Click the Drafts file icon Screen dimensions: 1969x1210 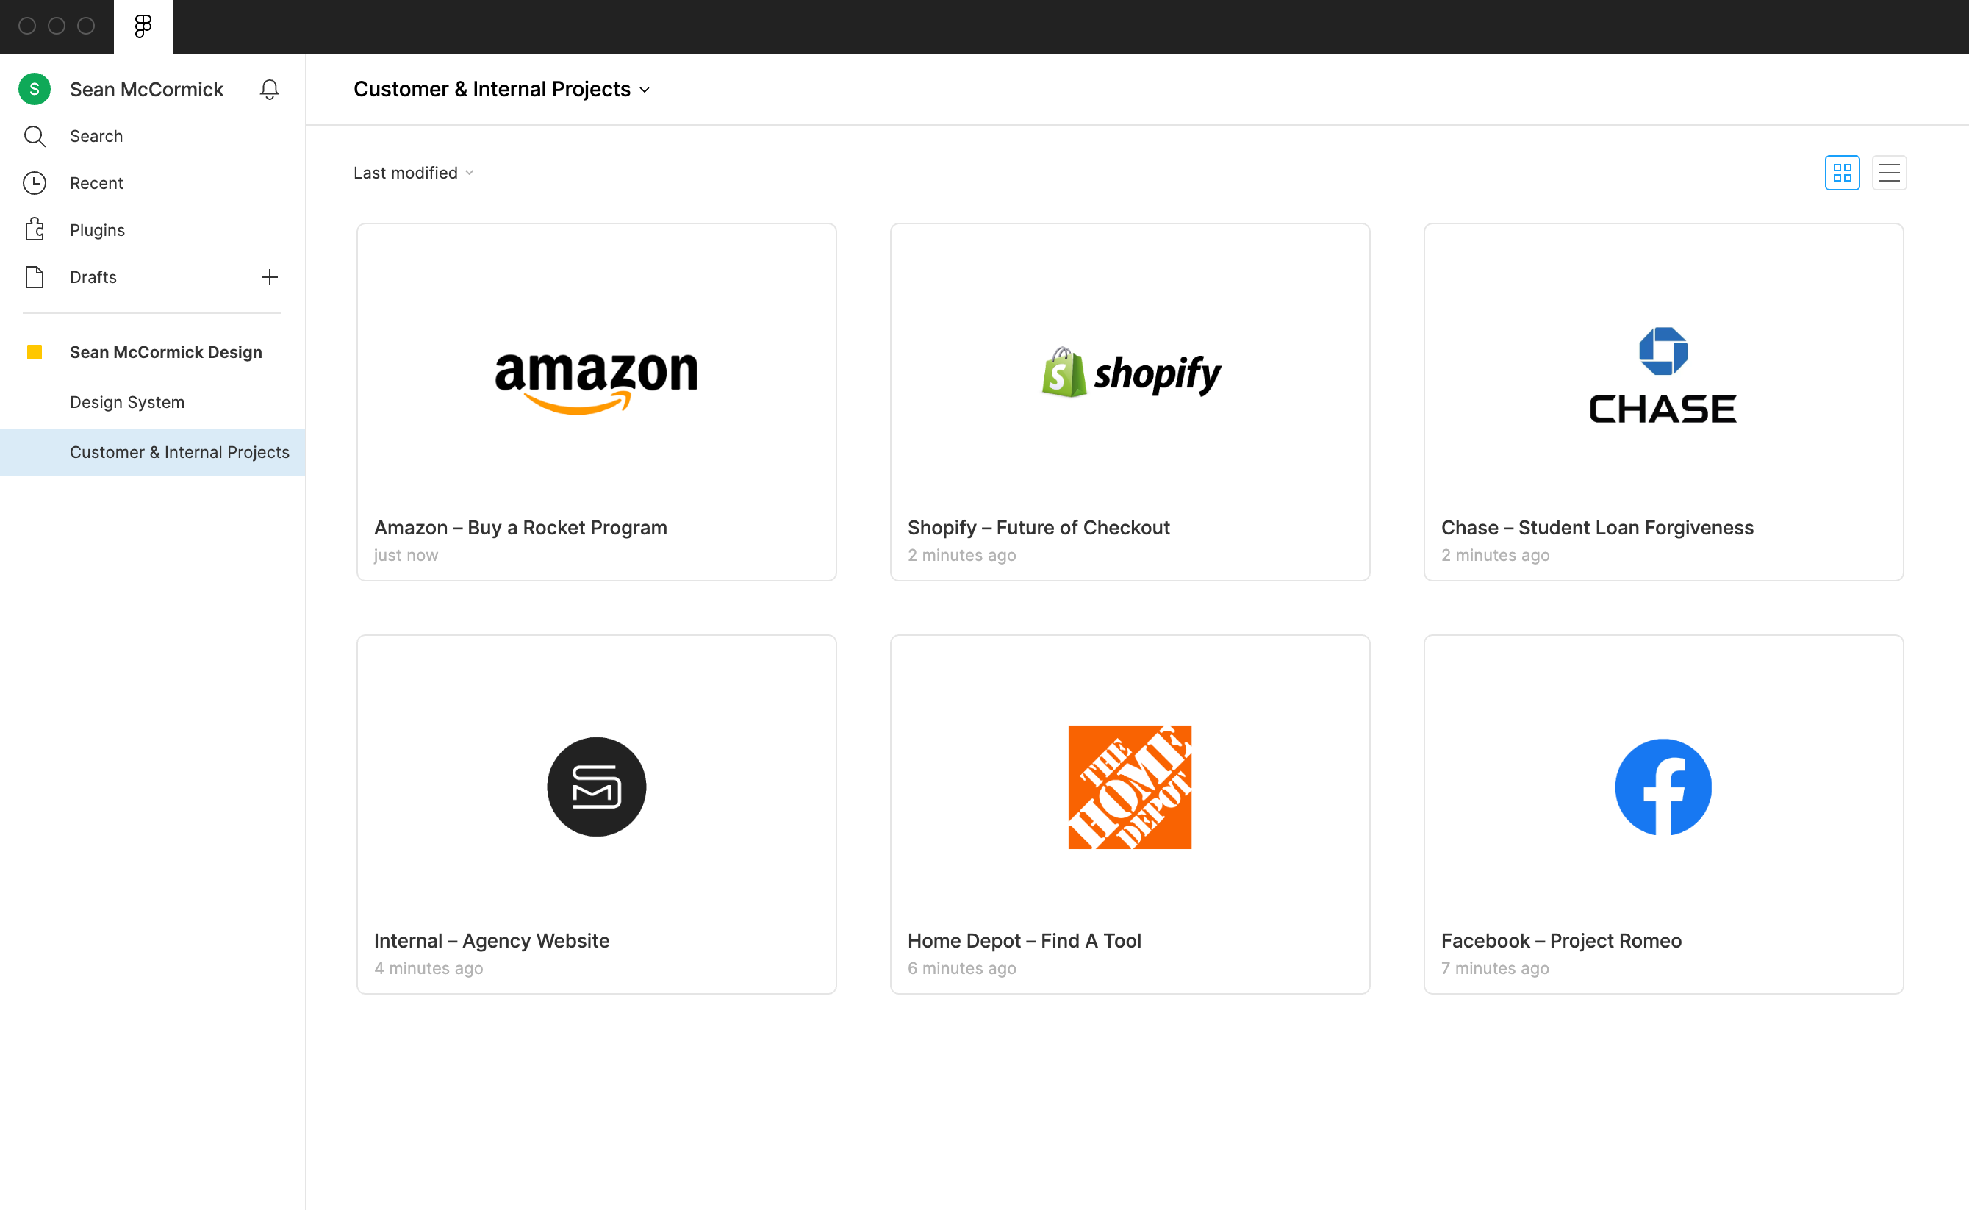click(x=35, y=277)
